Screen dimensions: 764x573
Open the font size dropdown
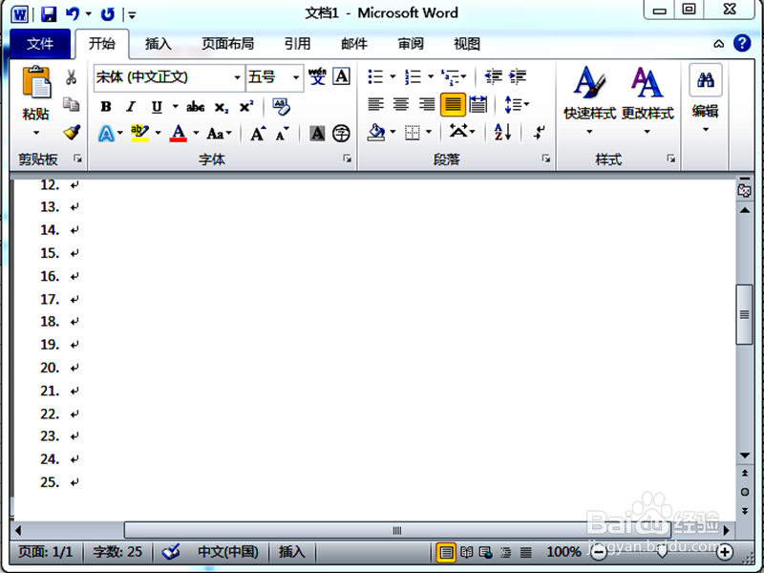pyautogui.click(x=294, y=77)
